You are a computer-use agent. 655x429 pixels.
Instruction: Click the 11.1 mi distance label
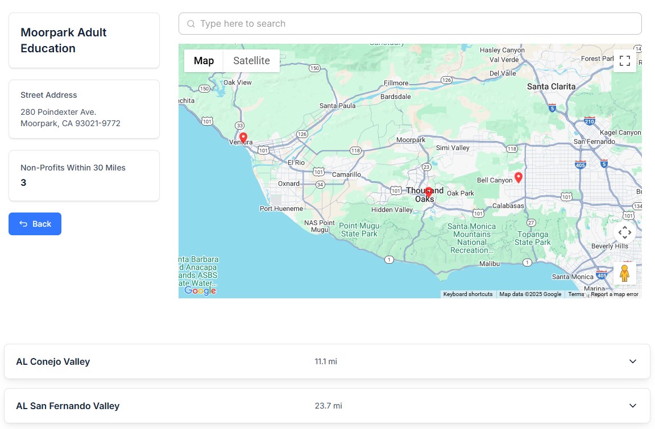pyautogui.click(x=326, y=361)
